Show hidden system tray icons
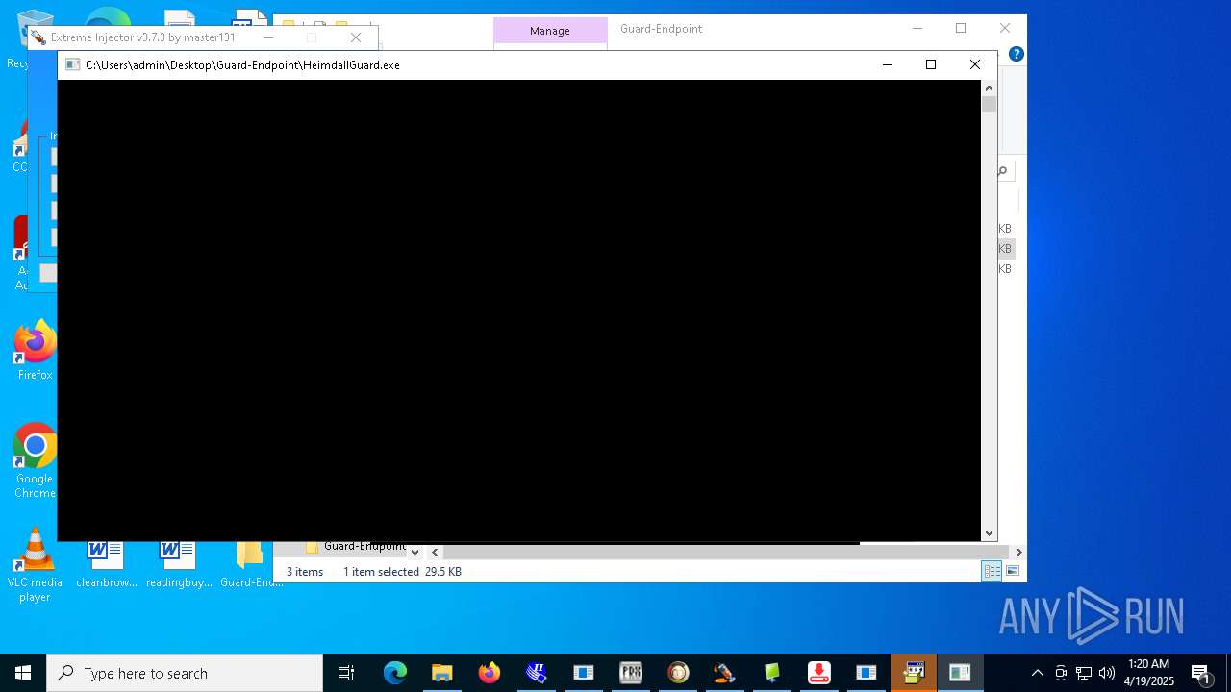 1037,673
